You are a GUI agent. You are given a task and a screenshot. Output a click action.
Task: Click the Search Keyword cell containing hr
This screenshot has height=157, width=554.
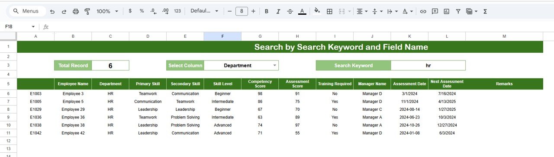pos(428,65)
